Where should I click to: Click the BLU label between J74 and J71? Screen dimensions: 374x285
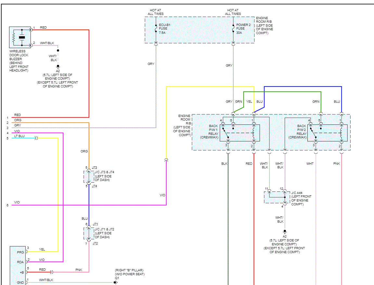tap(85, 218)
